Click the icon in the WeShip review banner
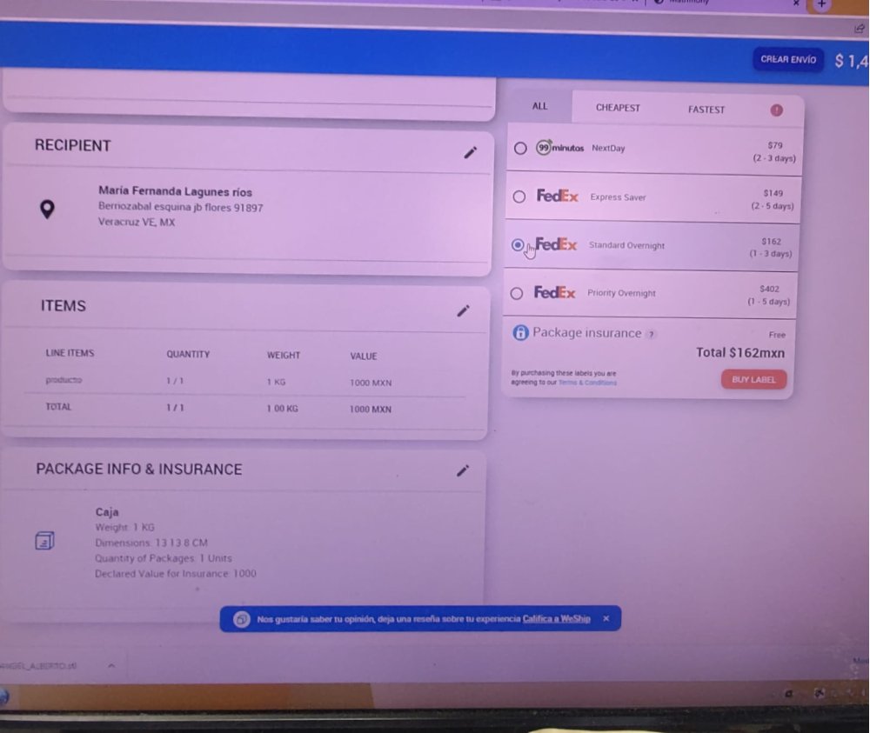Screen dimensions: 870x733 (x=241, y=619)
